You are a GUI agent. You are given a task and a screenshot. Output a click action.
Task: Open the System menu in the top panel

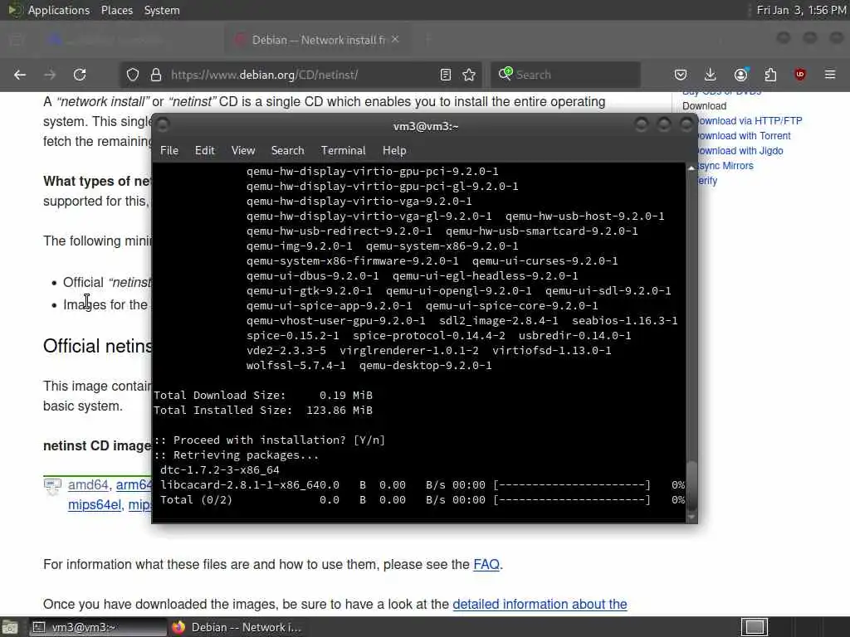(162, 10)
